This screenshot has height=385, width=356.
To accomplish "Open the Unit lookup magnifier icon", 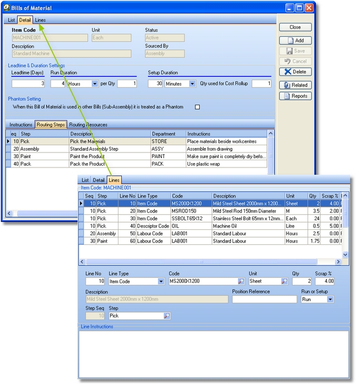I will coord(284,282).
